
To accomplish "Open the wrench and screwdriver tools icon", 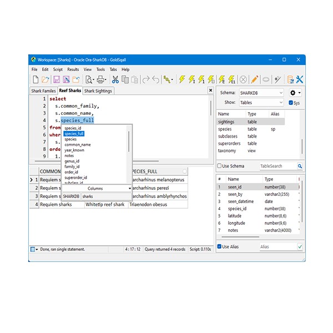I will [300, 80].
